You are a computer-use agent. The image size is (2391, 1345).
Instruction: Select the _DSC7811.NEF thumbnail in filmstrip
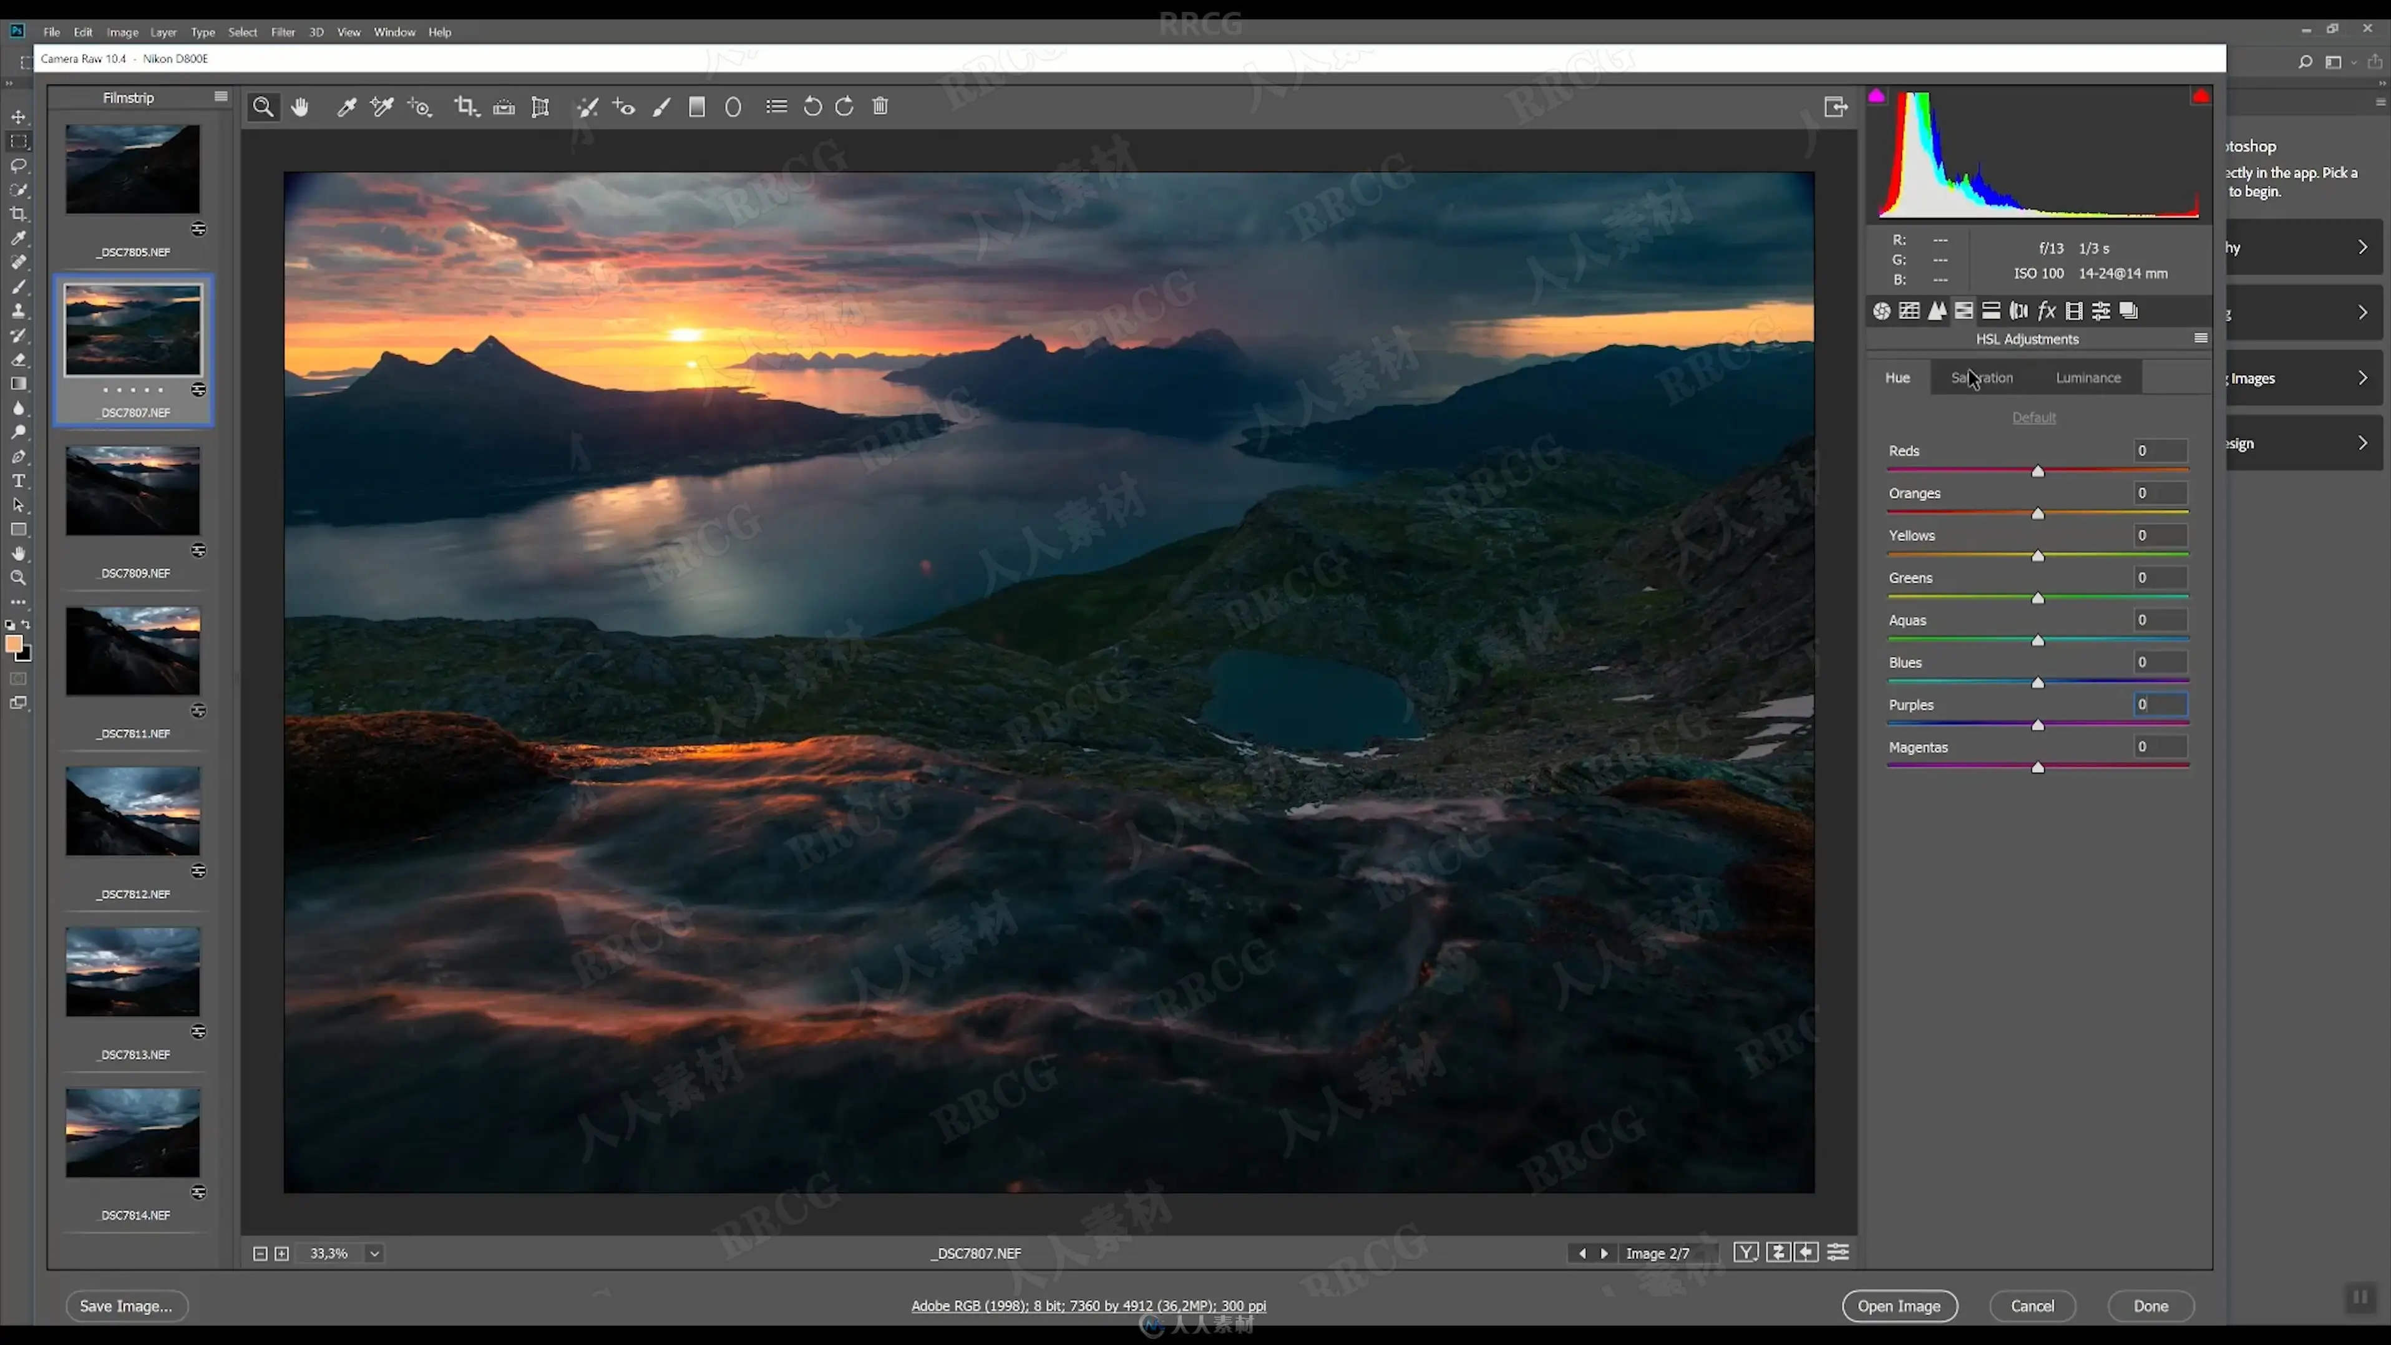click(133, 652)
